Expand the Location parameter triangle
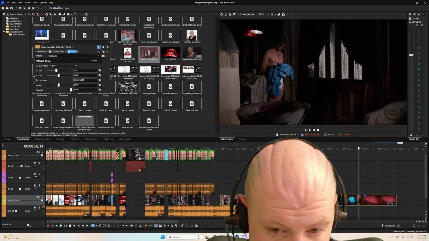Image resolution: width=429 pixels, height=241 pixels. [x=37, y=80]
